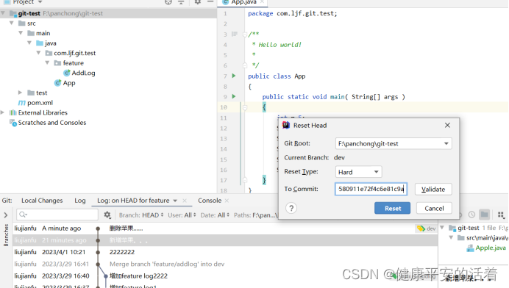Switch to the App.java editor tab
Viewport: 509px width, 288px height.
(243, 2)
